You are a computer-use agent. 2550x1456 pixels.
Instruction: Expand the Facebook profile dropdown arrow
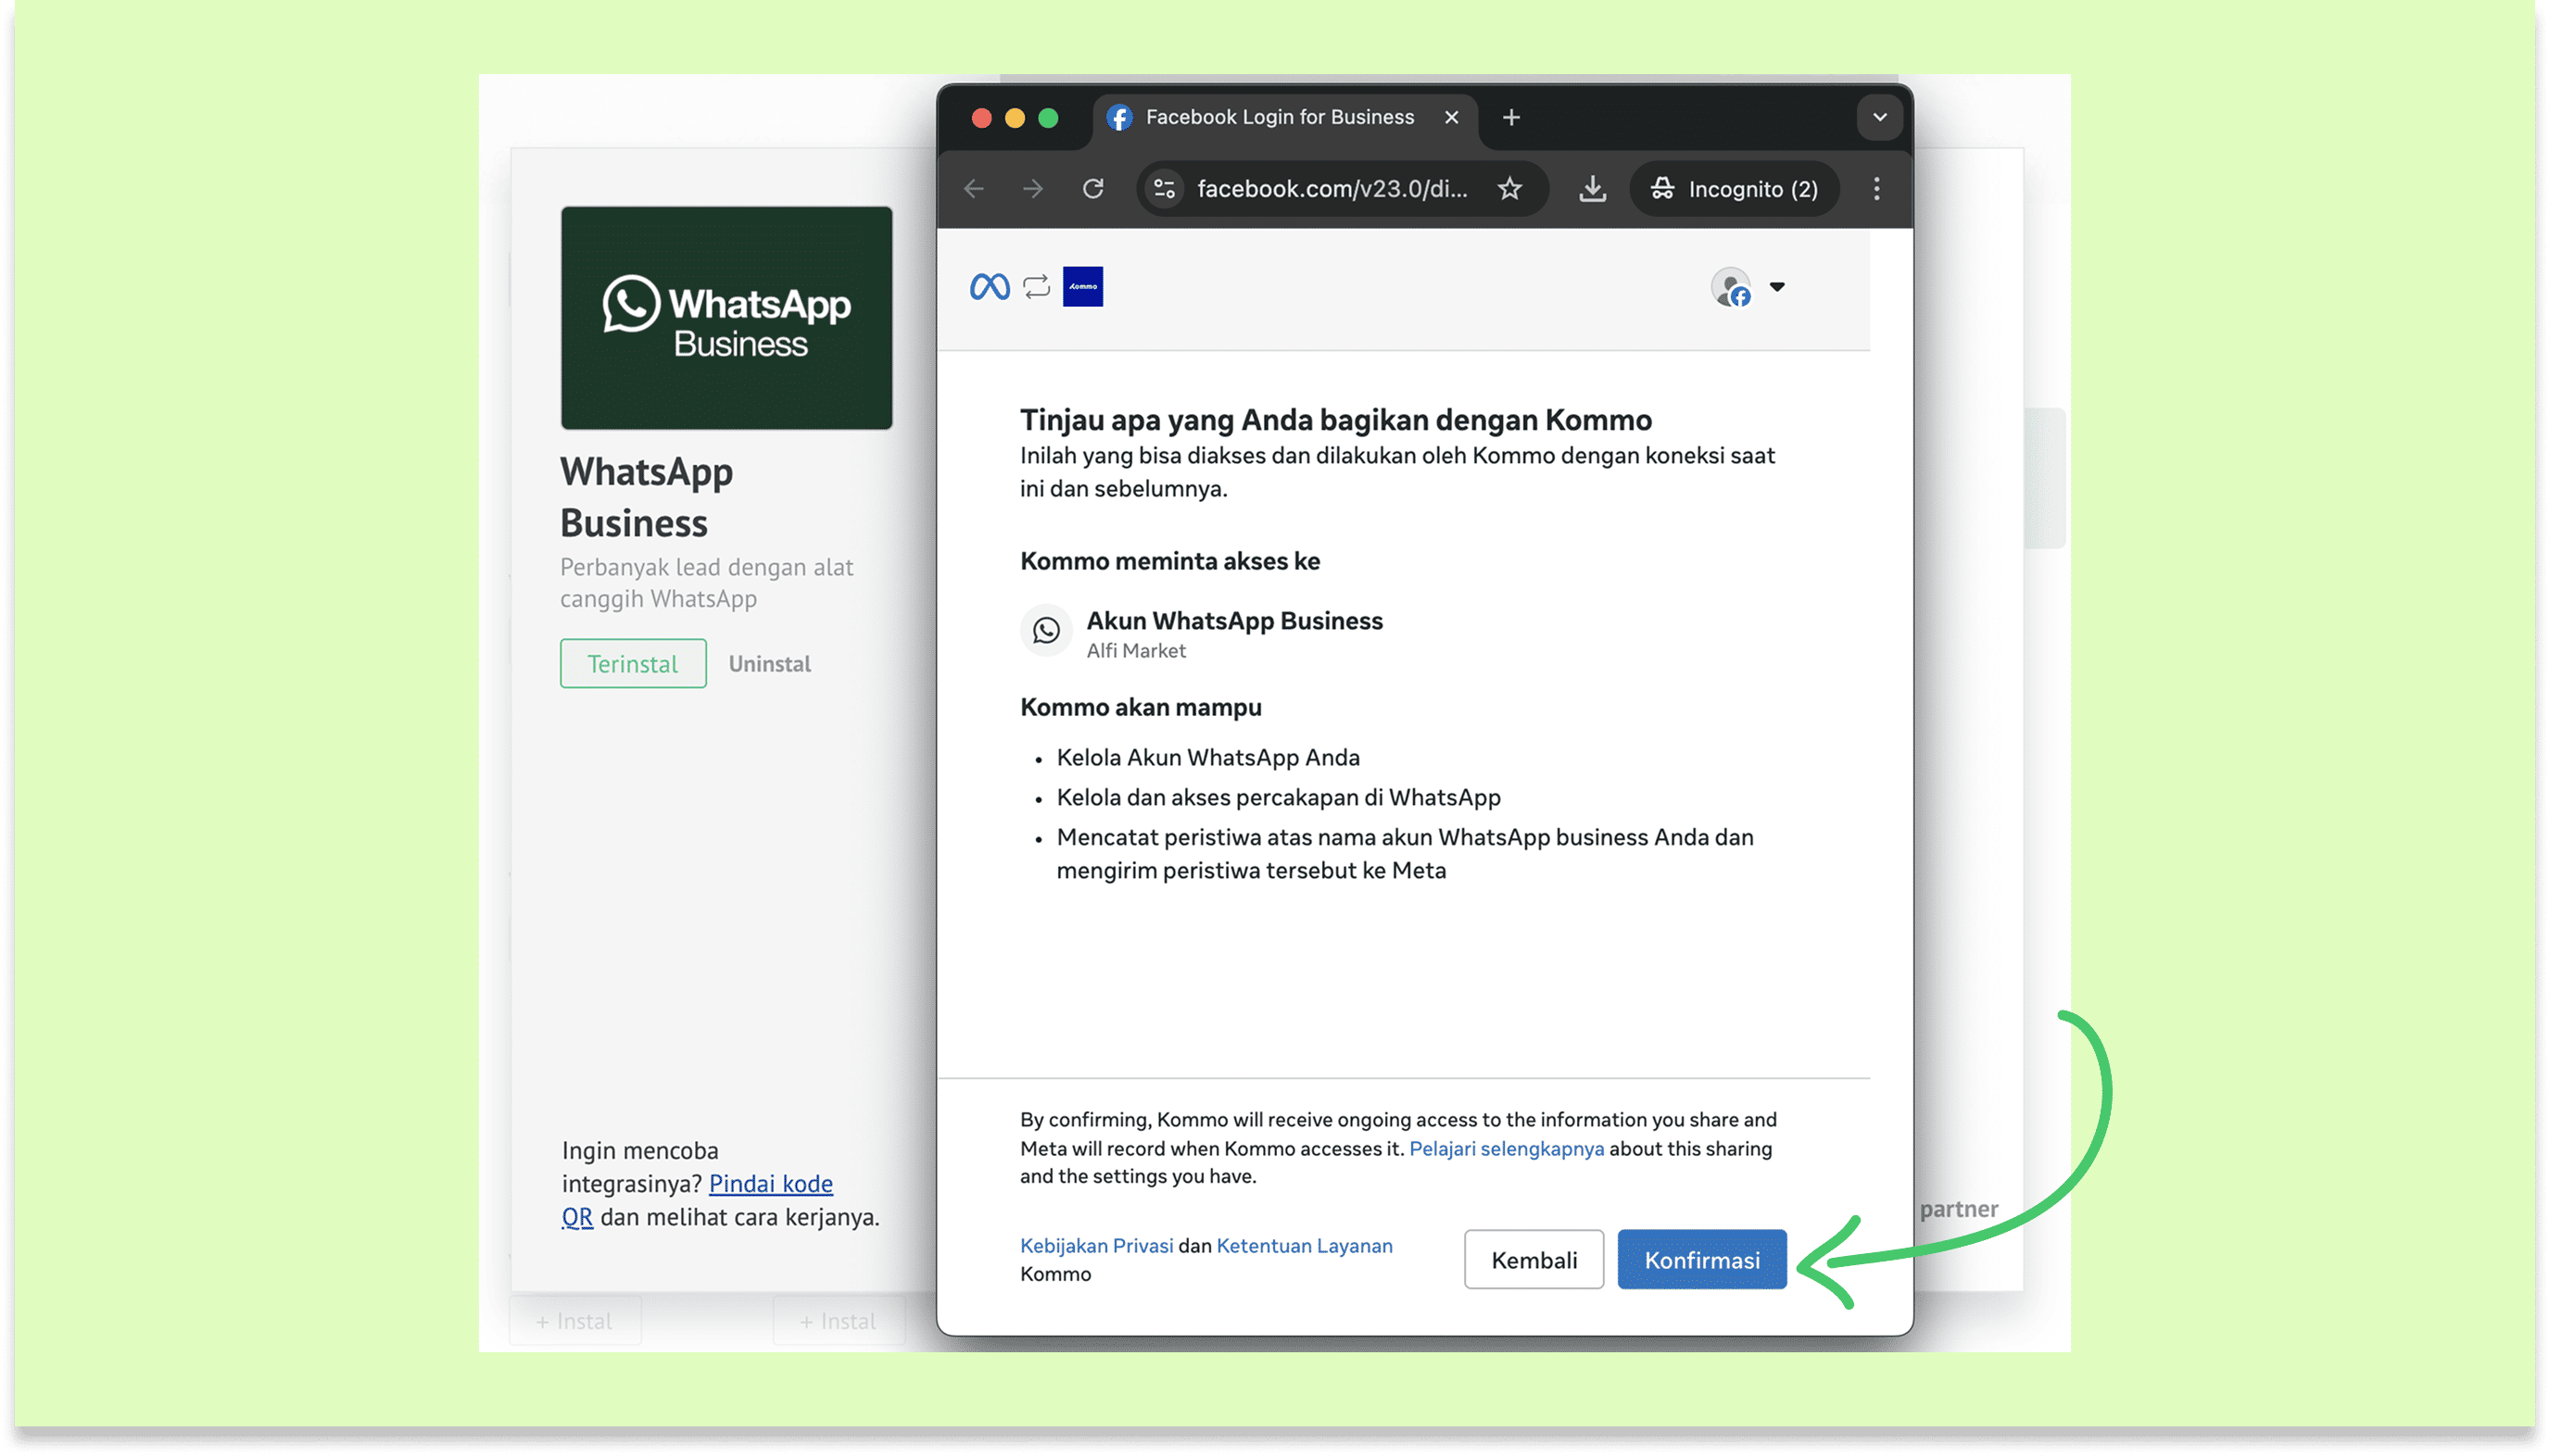coord(1776,287)
